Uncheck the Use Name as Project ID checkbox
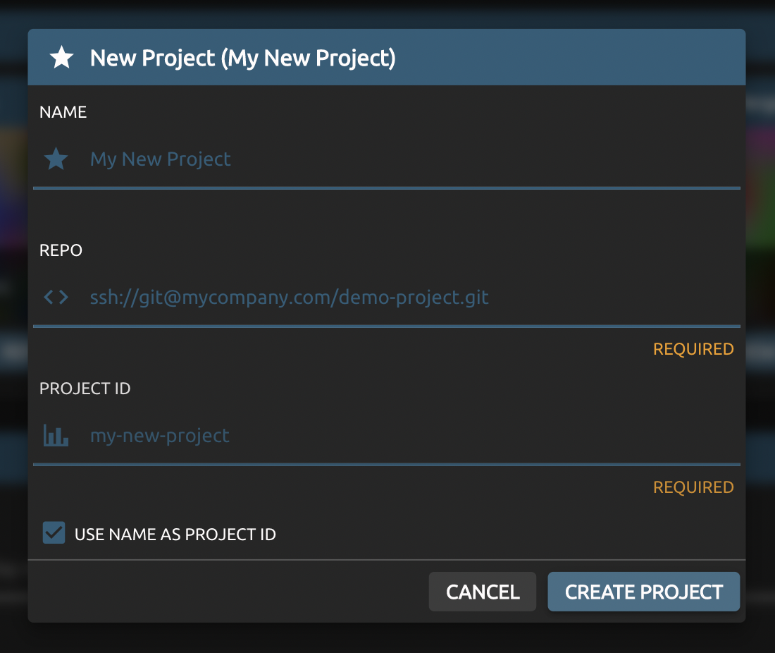775x653 pixels. 54,533
